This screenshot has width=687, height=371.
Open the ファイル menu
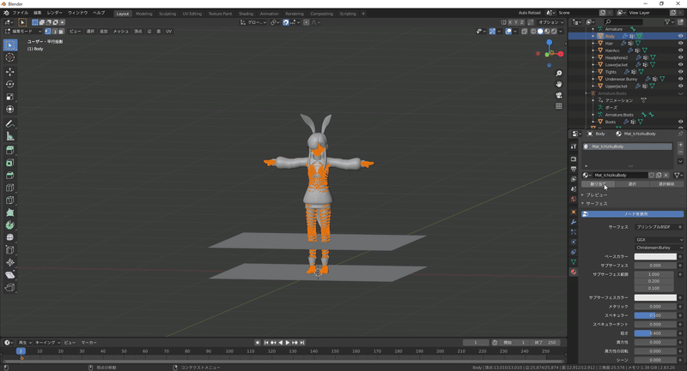click(20, 14)
